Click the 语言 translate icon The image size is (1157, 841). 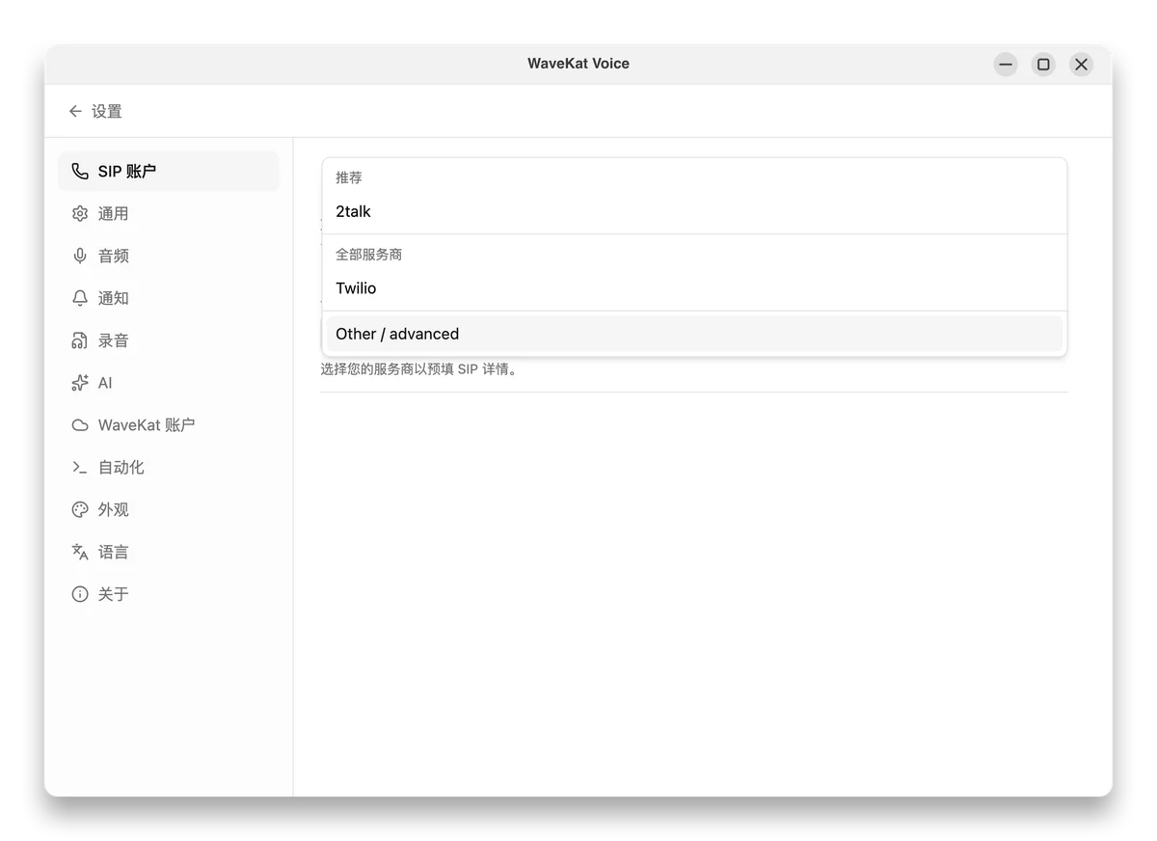(80, 553)
